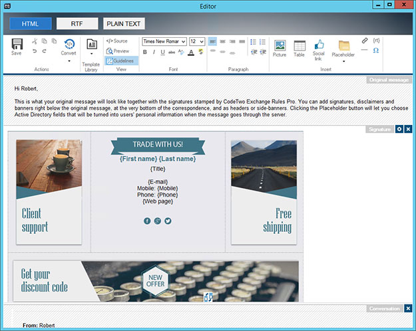Click the Phone: {Phone} line
This screenshot has width=416, height=331.
pos(157,195)
